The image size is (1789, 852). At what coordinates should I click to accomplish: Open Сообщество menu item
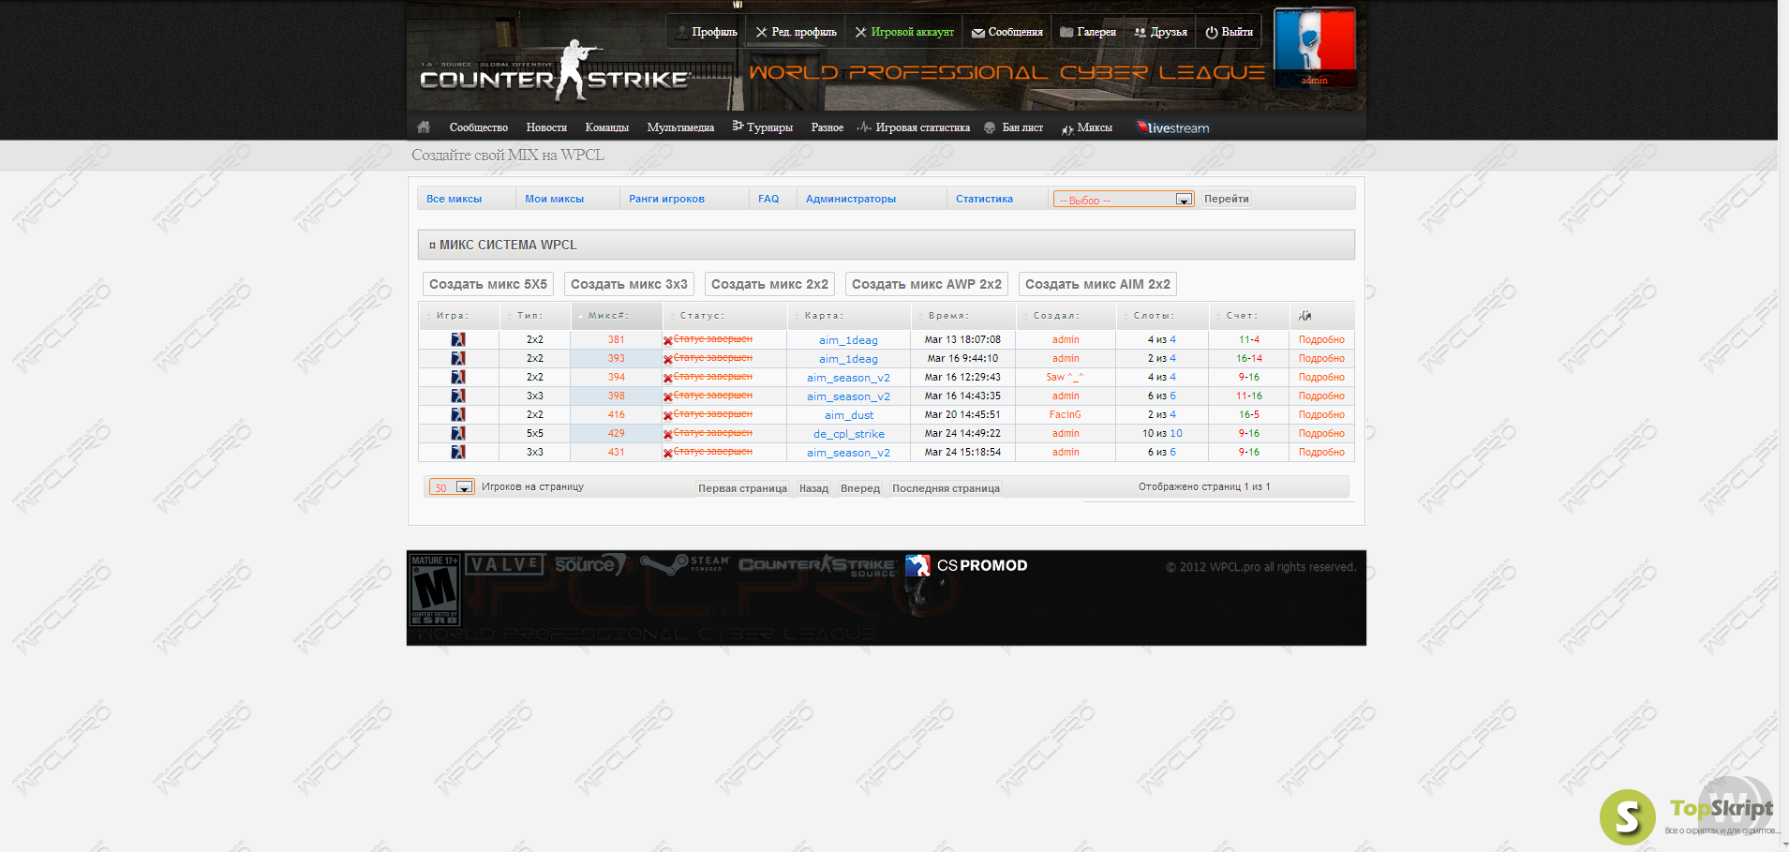pyautogui.click(x=479, y=127)
